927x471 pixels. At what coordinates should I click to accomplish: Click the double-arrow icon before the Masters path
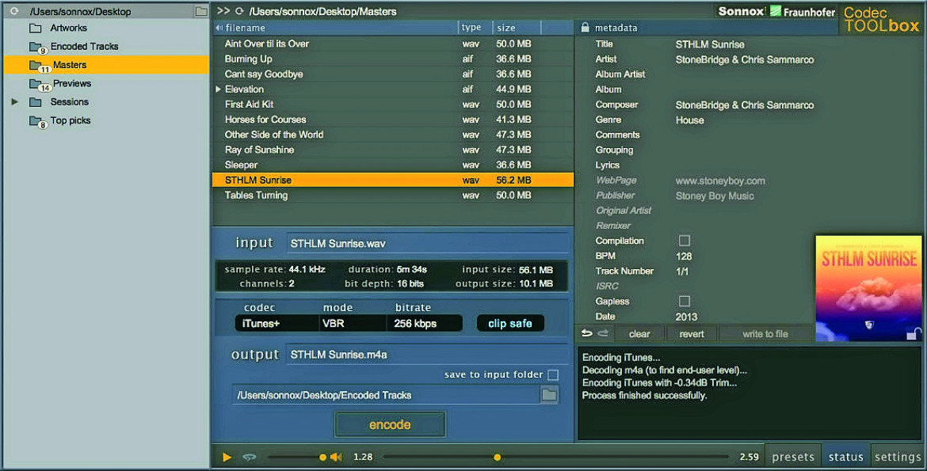pyautogui.click(x=223, y=10)
